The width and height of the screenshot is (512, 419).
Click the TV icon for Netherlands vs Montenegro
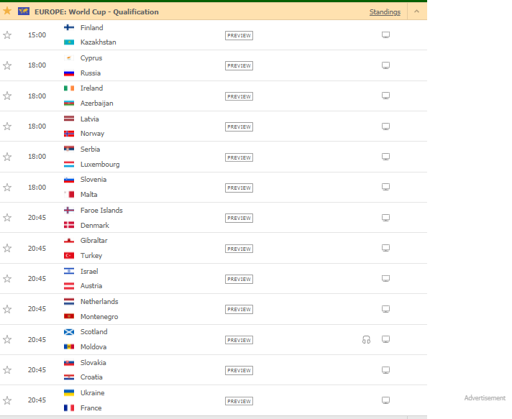(385, 309)
